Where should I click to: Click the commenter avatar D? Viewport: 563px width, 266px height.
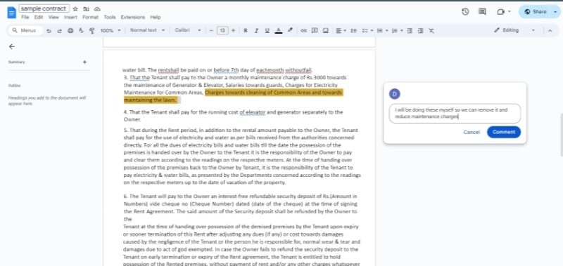pyautogui.click(x=395, y=94)
